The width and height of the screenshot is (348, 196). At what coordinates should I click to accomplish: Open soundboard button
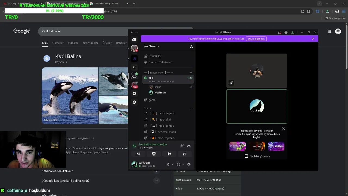coord(185,154)
